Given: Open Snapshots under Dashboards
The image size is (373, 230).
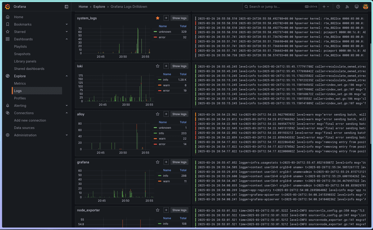Looking at the screenshot, I should [22, 54].
